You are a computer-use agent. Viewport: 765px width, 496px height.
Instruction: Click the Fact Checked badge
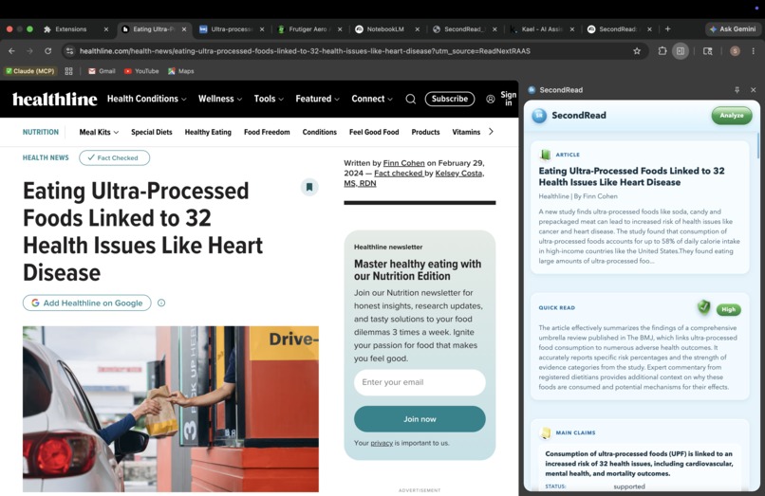(x=114, y=158)
